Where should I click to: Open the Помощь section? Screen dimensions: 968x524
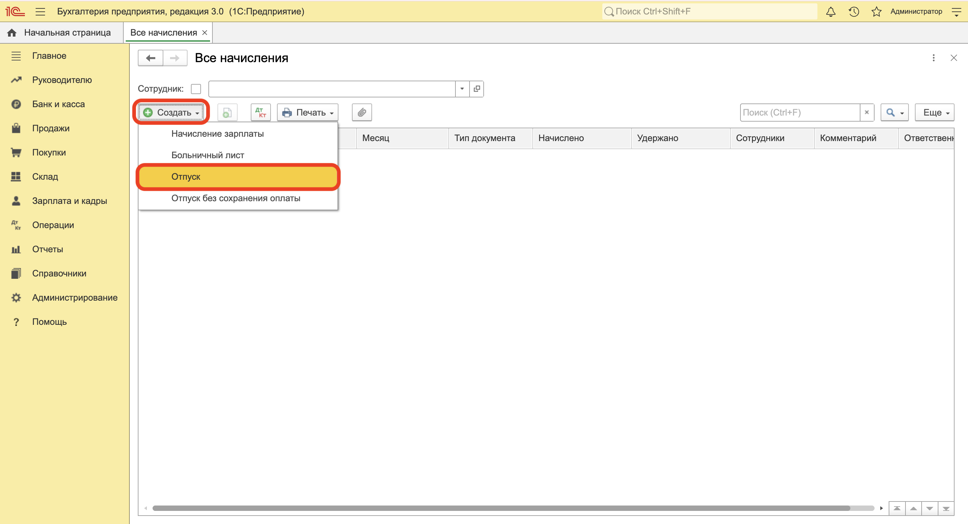pos(65,322)
